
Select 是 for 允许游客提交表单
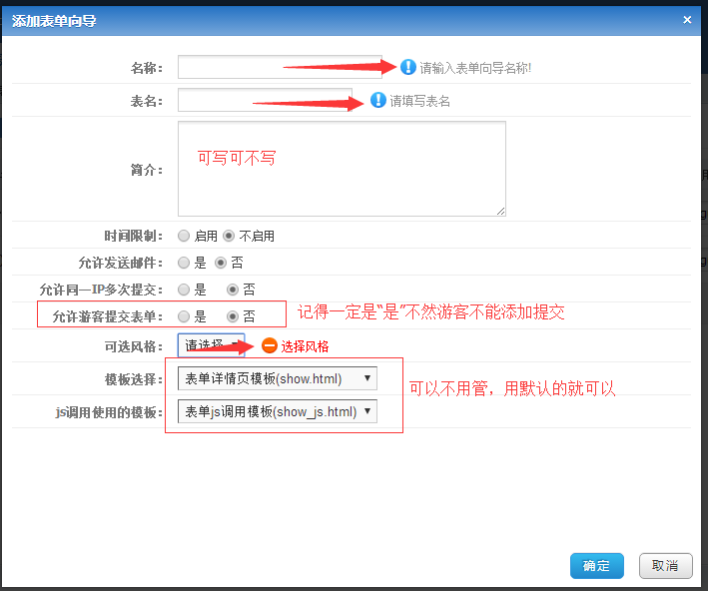click(184, 316)
